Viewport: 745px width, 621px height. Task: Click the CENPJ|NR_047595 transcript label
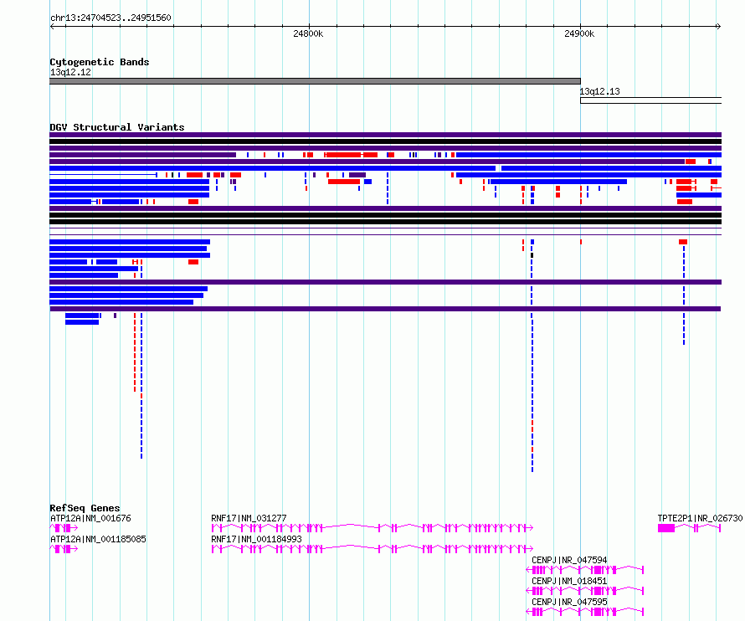pos(569,602)
